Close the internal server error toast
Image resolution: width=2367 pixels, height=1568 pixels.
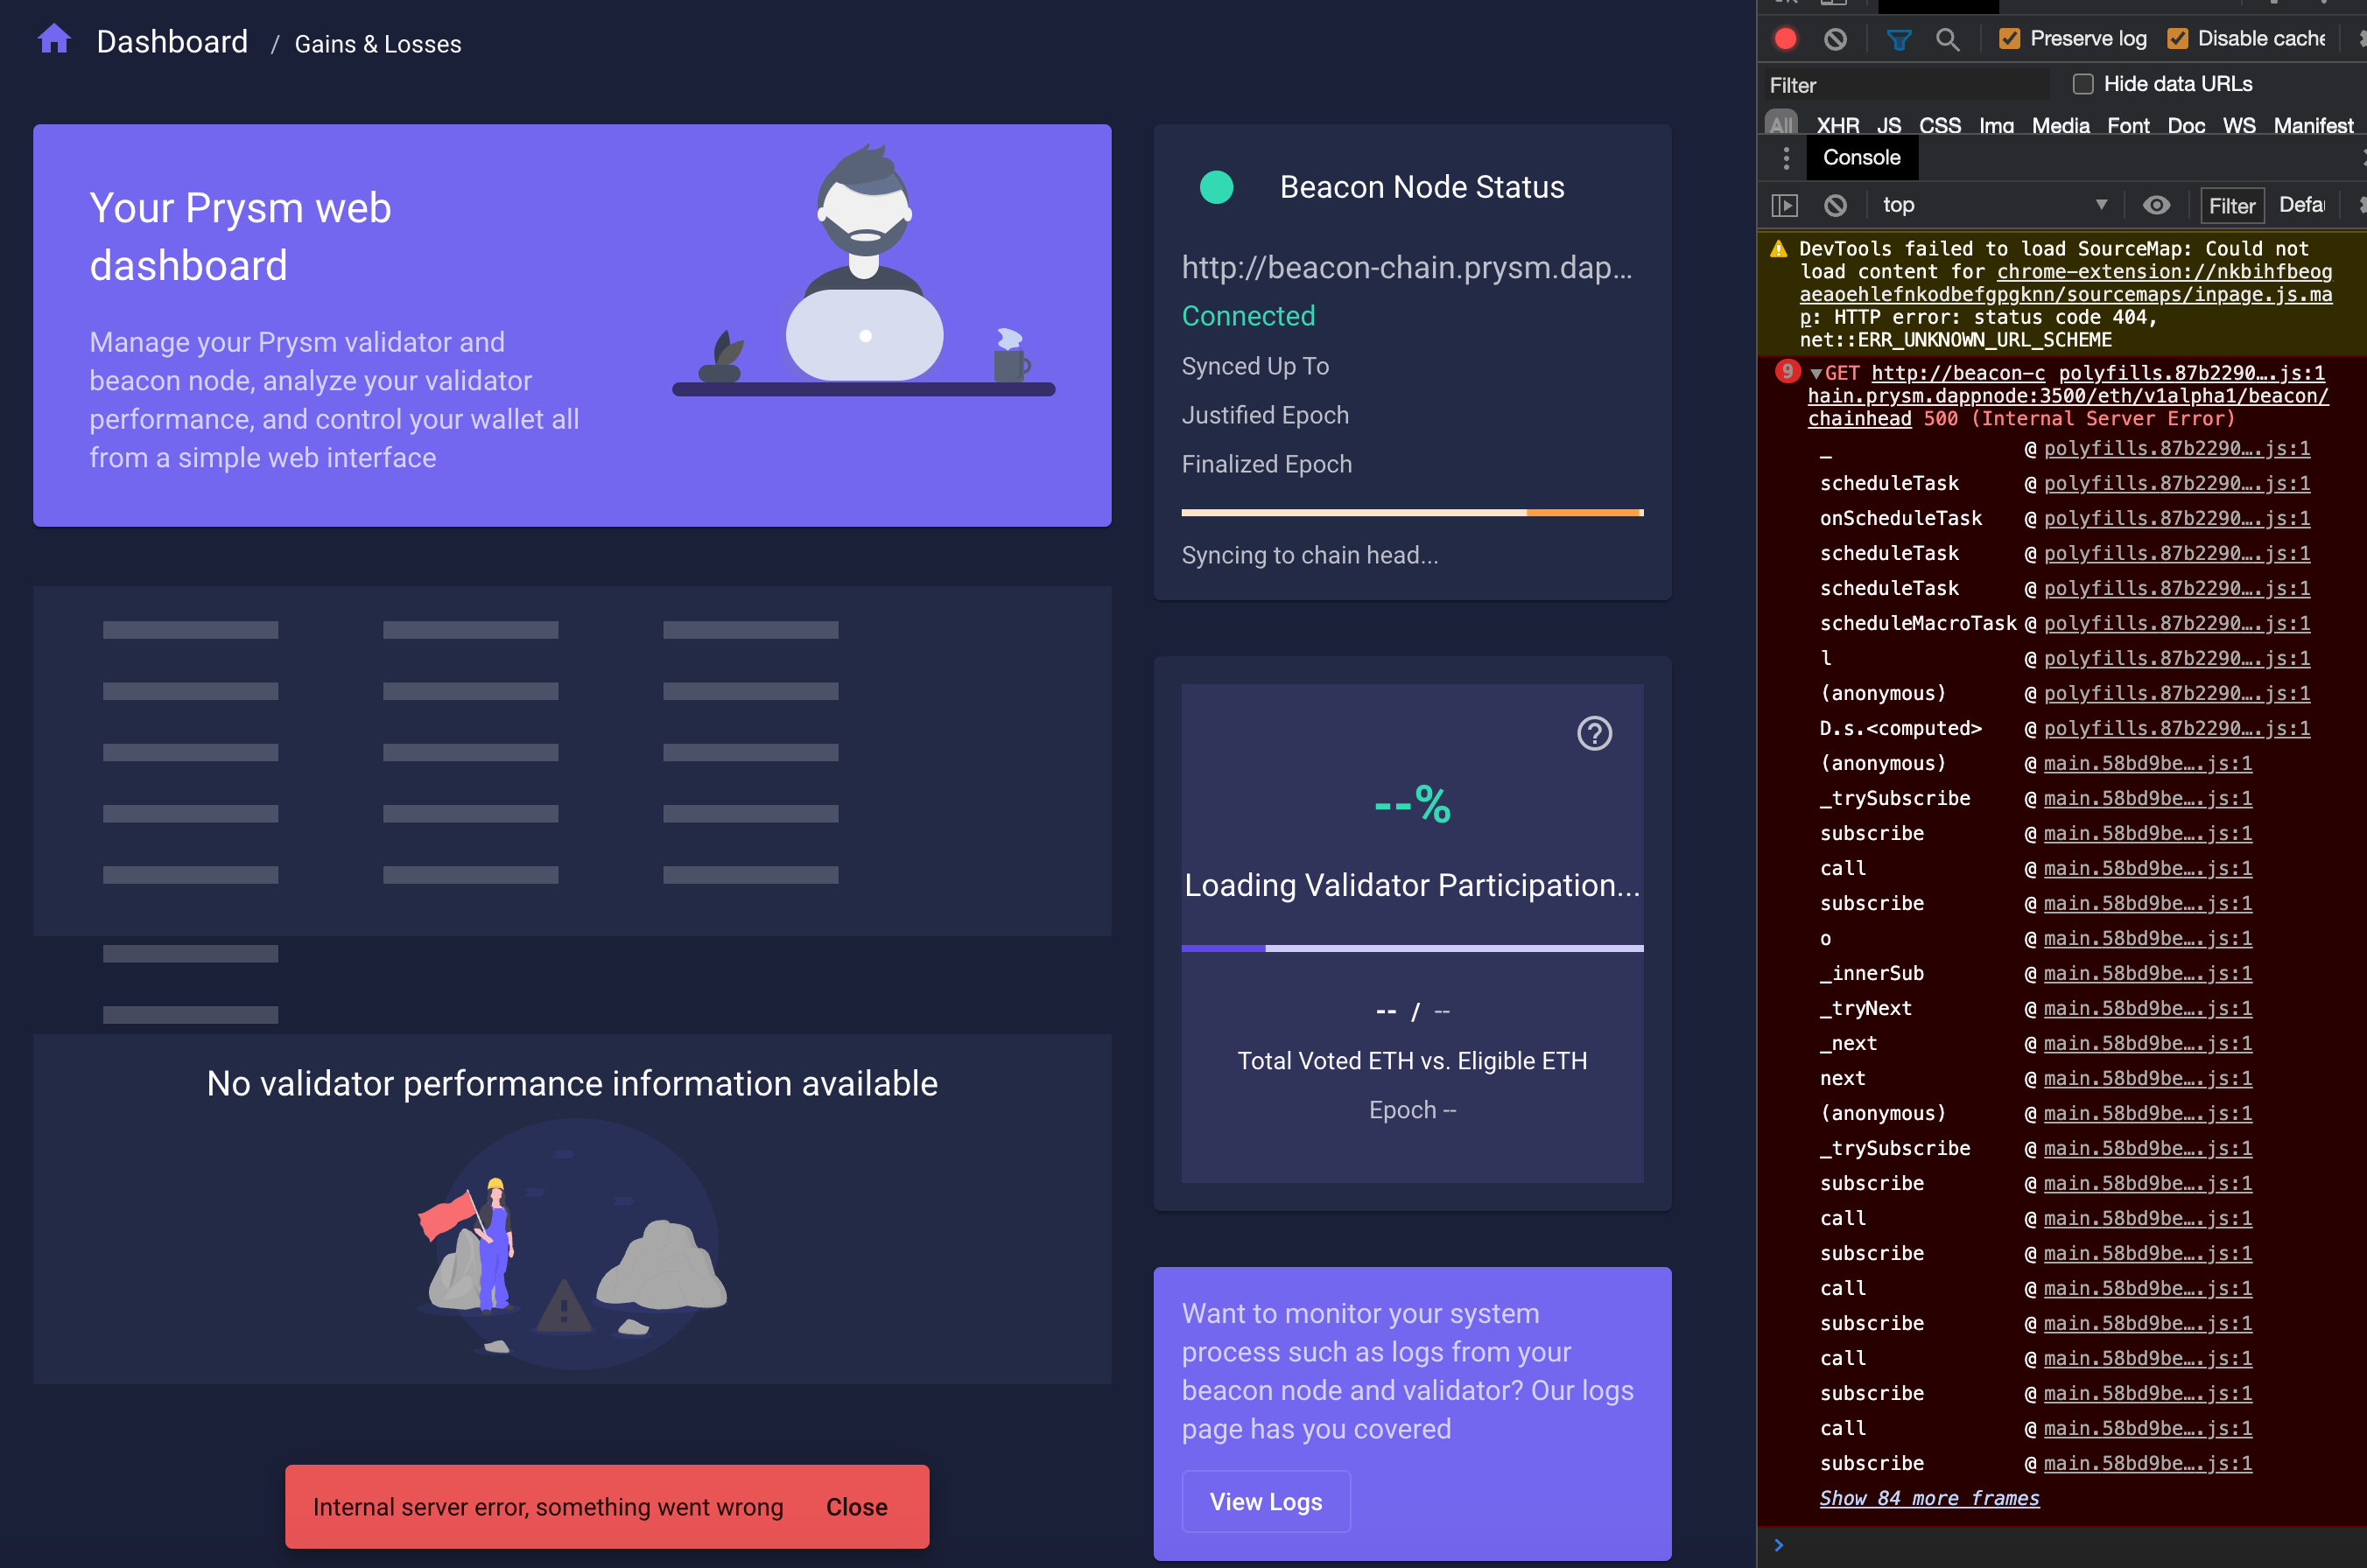pyautogui.click(x=856, y=1506)
